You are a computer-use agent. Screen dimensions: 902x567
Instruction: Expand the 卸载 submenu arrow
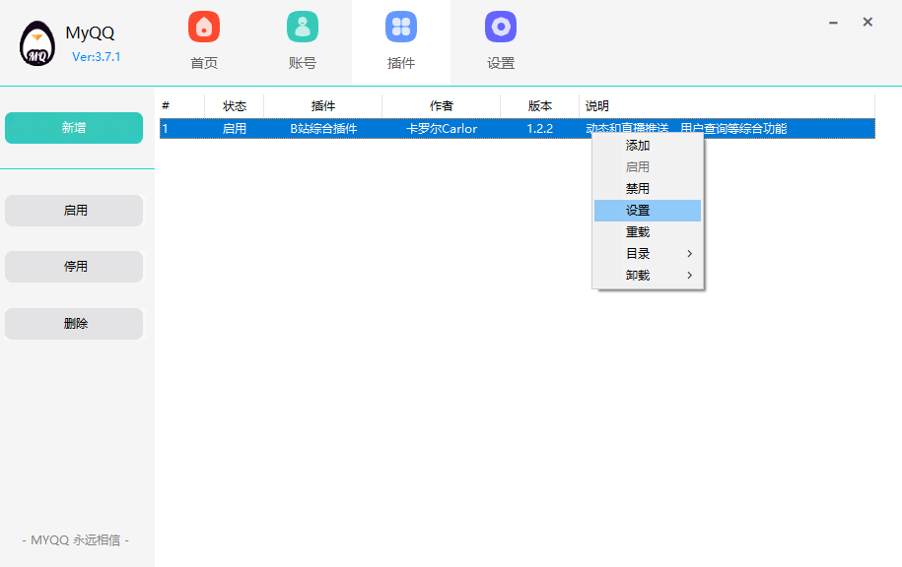[689, 276]
